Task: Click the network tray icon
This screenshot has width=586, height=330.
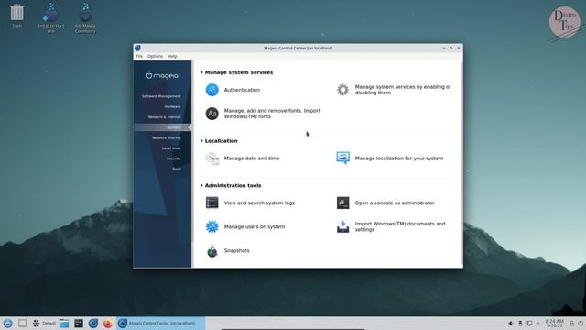Action: point(520,324)
